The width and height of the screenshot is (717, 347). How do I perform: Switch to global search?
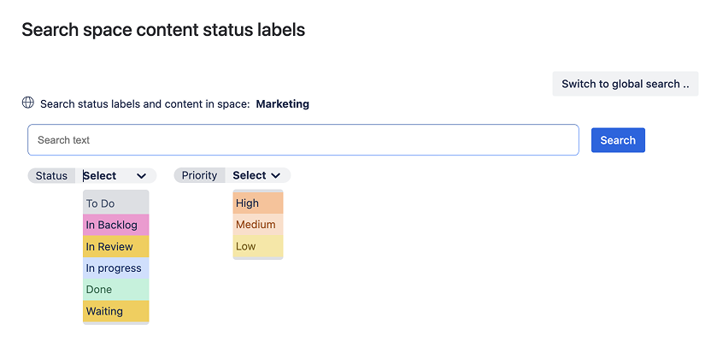point(625,84)
